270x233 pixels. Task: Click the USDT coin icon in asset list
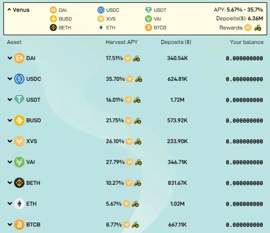tap(19, 99)
